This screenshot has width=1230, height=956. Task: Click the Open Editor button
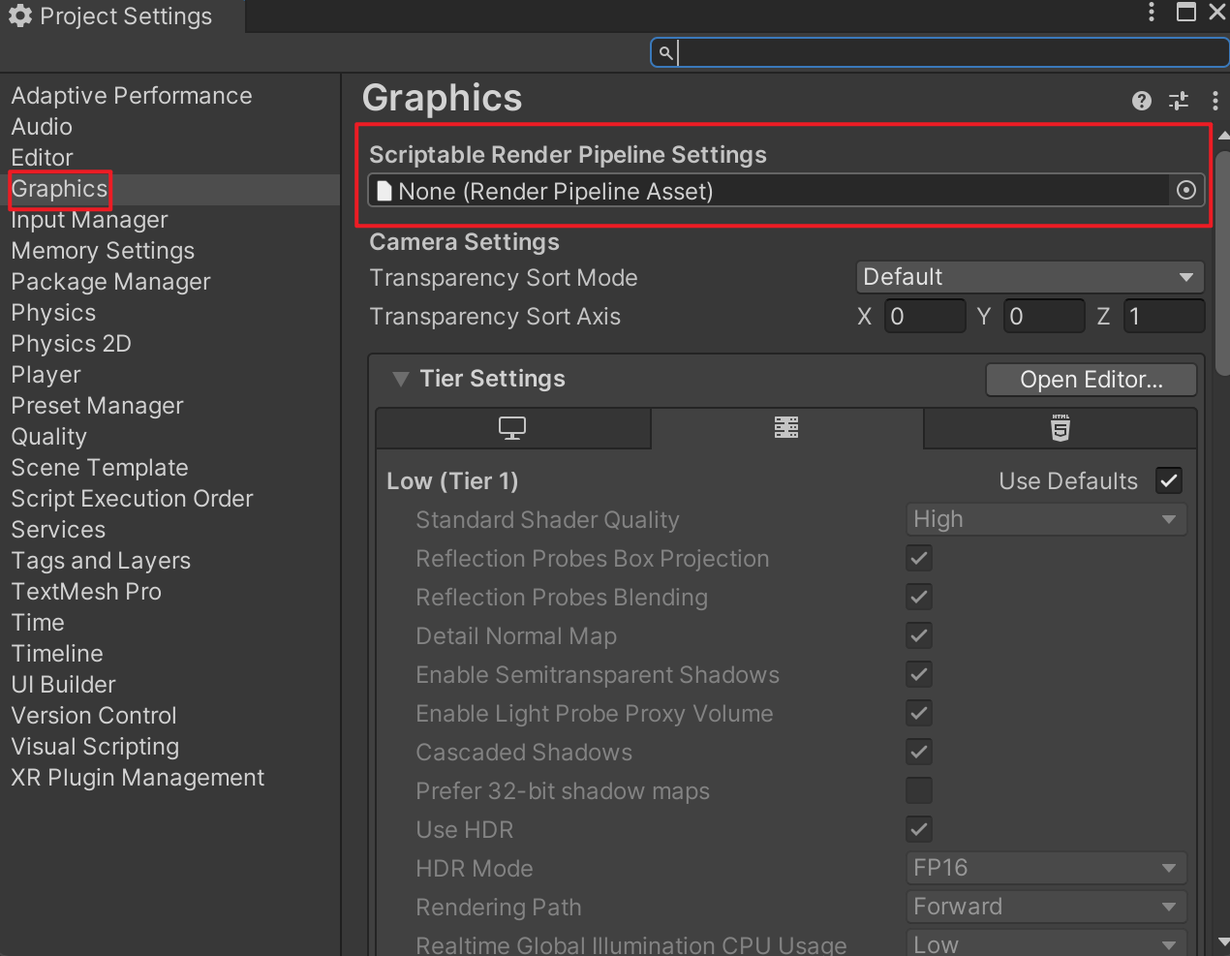1092,380
